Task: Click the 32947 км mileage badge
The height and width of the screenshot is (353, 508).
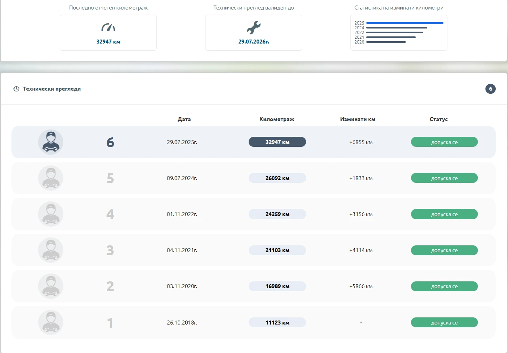Action: [x=277, y=142]
